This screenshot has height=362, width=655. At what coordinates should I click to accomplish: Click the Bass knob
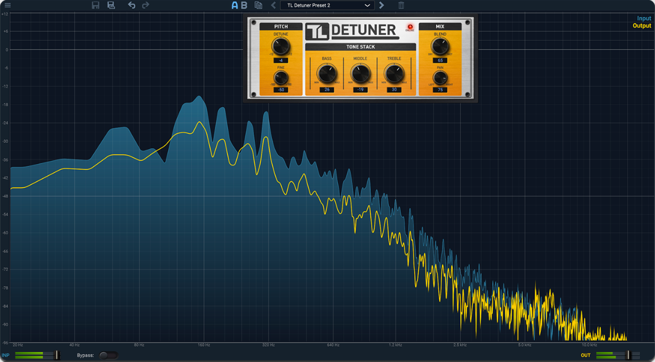[x=327, y=73]
